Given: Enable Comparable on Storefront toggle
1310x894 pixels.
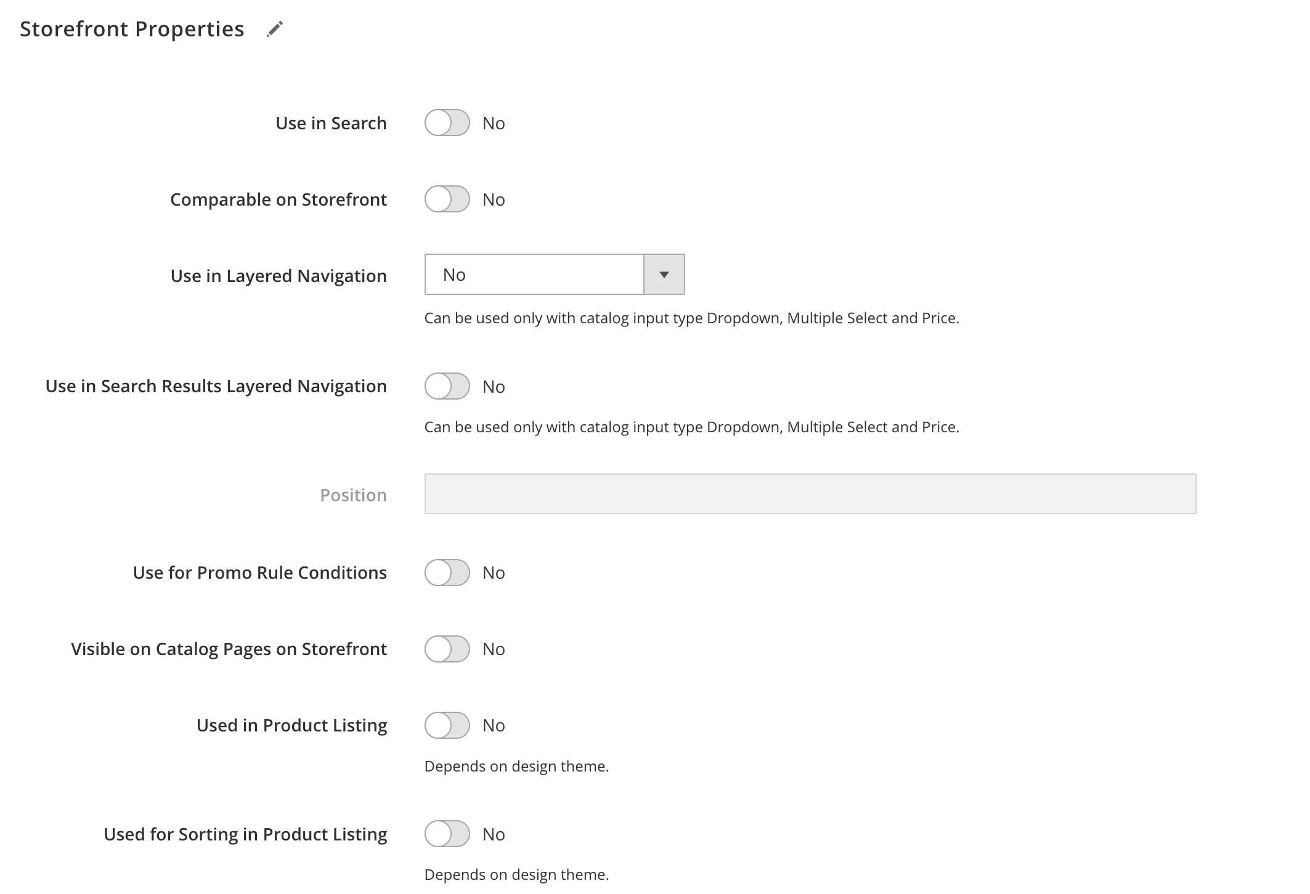Looking at the screenshot, I should (x=447, y=199).
